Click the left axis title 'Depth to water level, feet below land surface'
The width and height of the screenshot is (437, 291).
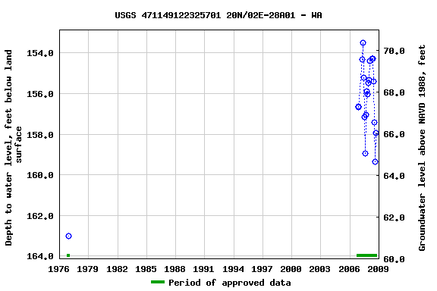coord(13,148)
